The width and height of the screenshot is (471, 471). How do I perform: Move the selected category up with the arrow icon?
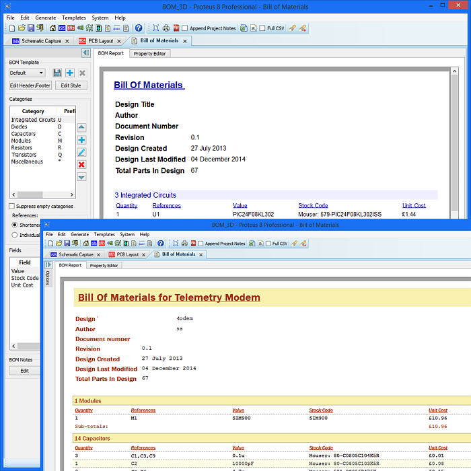click(81, 127)
